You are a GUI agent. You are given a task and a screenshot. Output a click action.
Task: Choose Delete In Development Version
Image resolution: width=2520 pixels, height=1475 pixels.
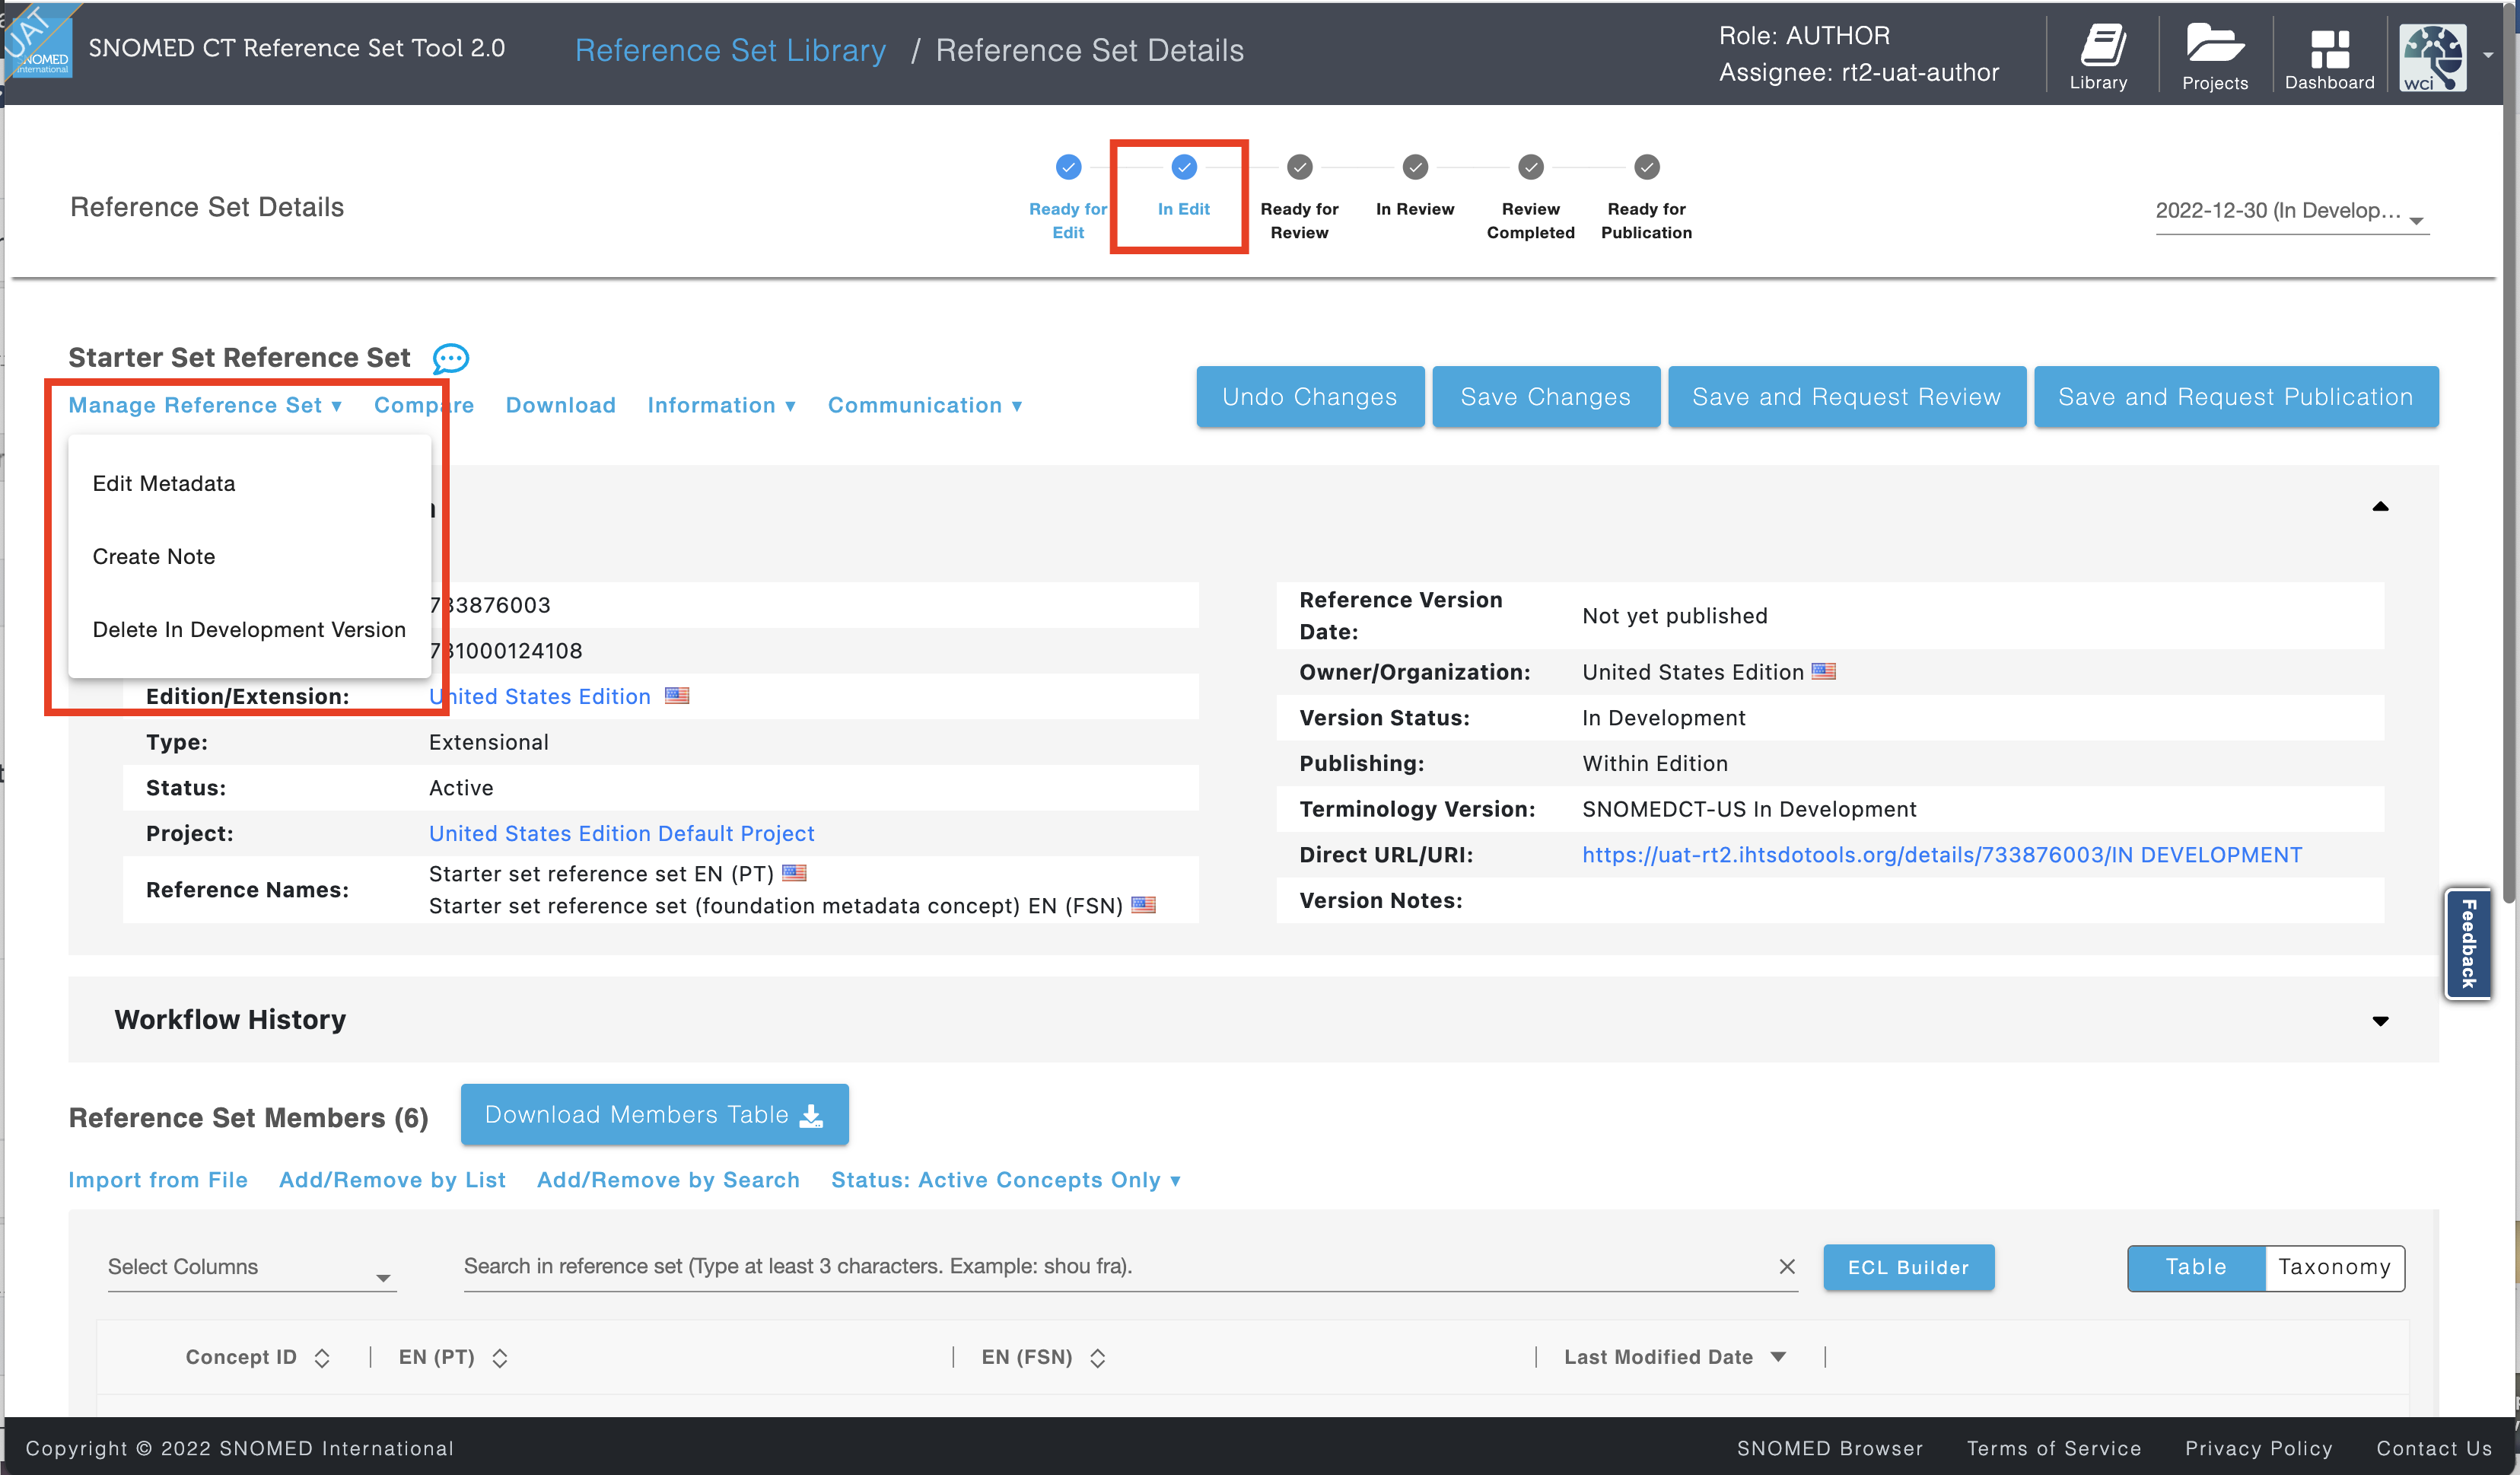coord(249,629)
